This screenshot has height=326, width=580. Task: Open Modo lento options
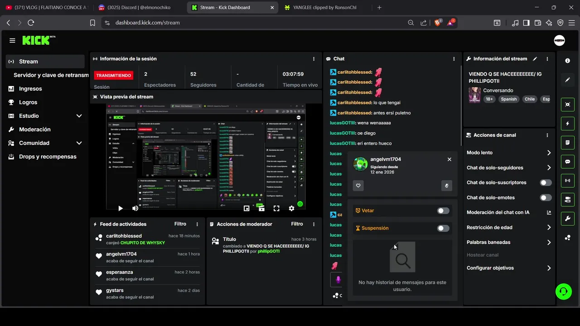click(x=509, y=153)
